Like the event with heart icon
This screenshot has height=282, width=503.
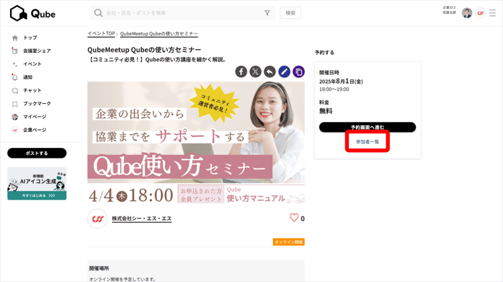294,218
